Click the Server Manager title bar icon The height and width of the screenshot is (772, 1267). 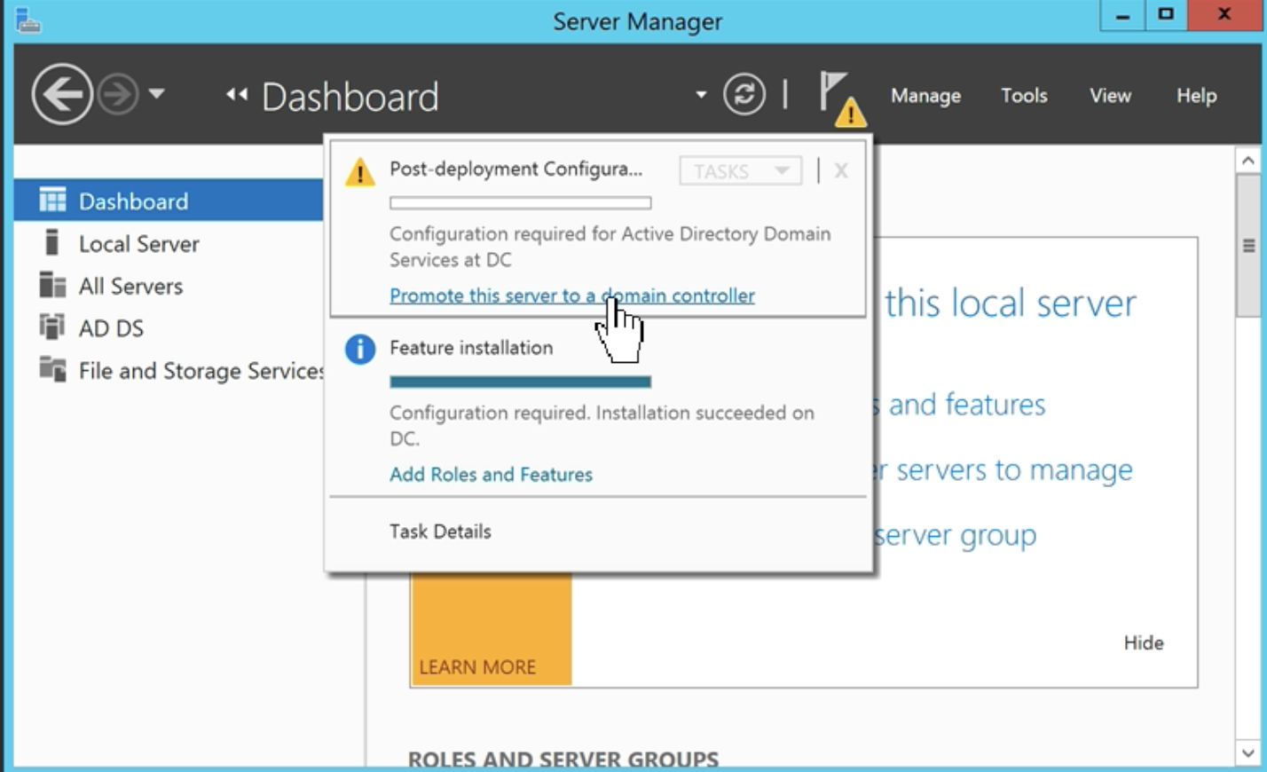(28, 20)
